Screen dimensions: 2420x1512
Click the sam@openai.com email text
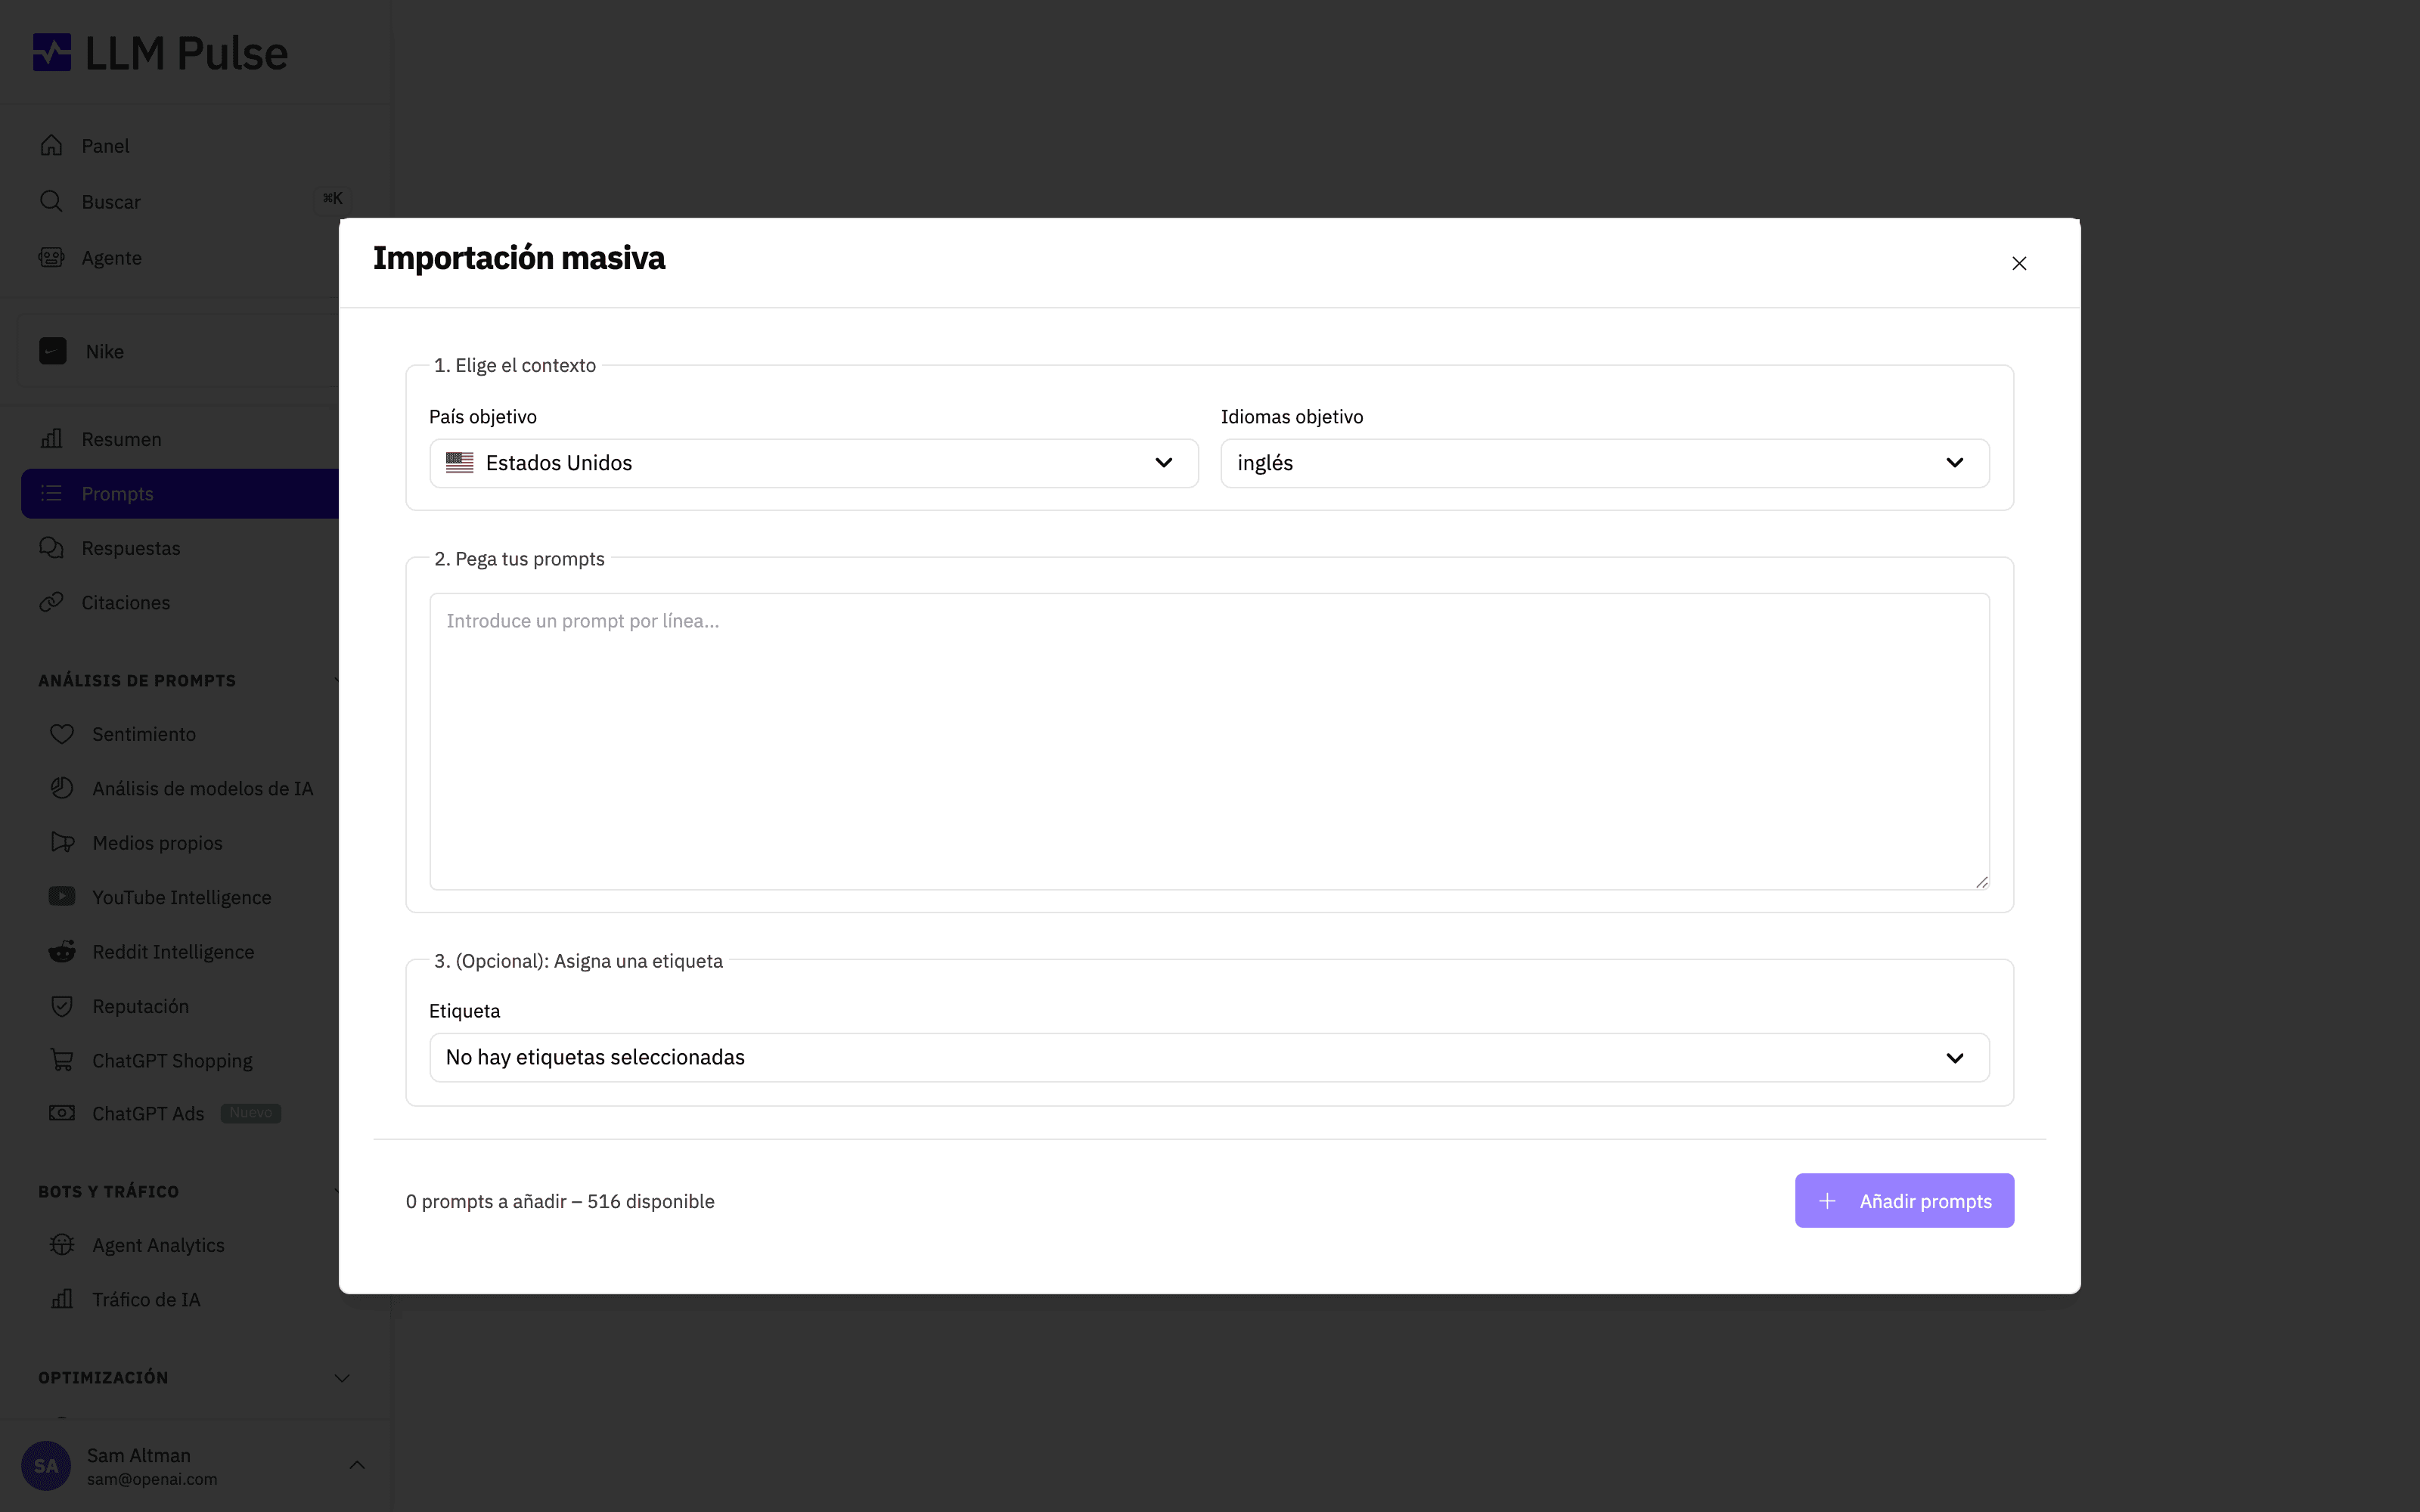click(152, 1479)
